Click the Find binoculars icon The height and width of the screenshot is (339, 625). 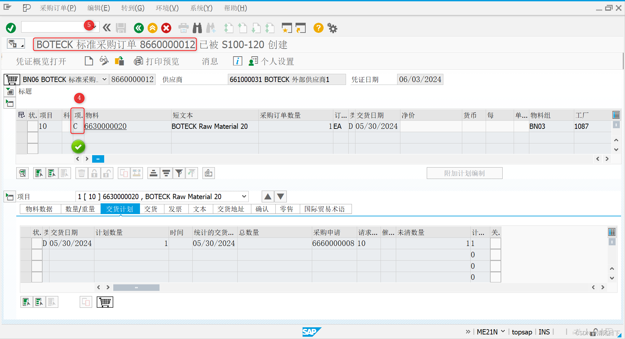pyautogui.click(x=197, y=28)
